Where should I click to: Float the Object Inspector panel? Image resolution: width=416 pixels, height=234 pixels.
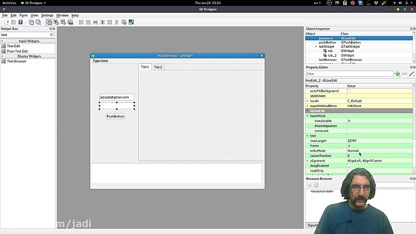pos(411,29)
